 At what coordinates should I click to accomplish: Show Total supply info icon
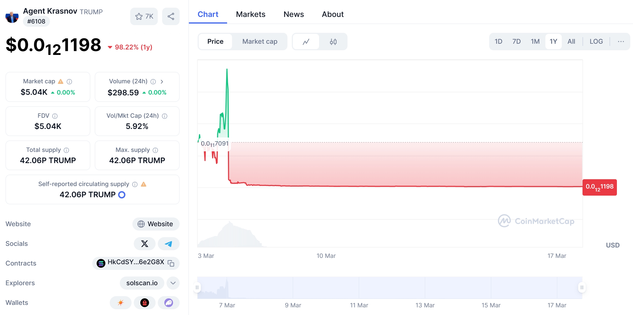(66, 150)
